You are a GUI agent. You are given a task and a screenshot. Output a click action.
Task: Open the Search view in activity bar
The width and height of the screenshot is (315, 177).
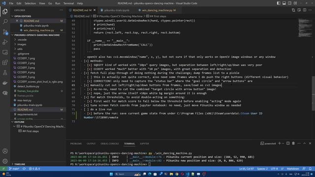(5, 22)
